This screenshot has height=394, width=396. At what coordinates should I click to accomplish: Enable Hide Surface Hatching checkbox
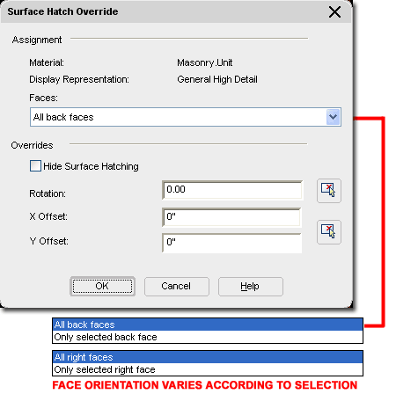coord(35,166)
